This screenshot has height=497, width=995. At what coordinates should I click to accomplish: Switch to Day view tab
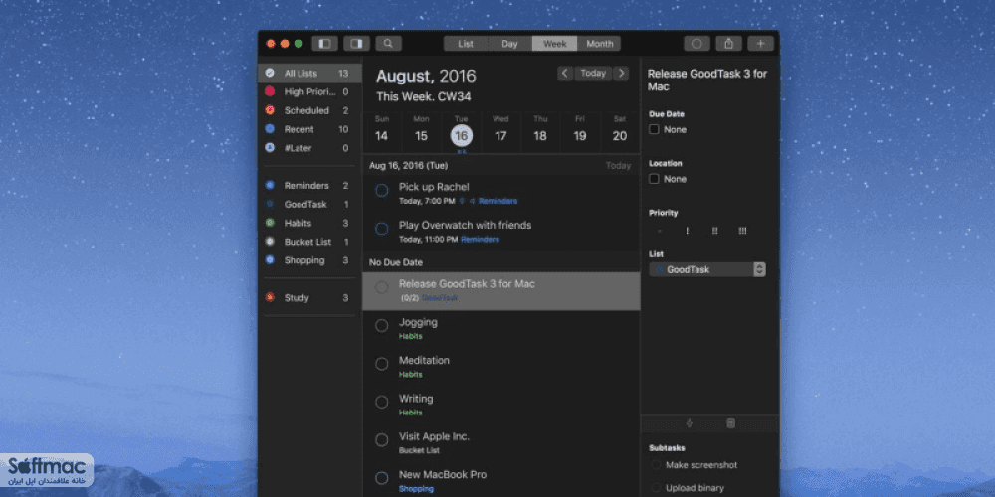[509, 44]
